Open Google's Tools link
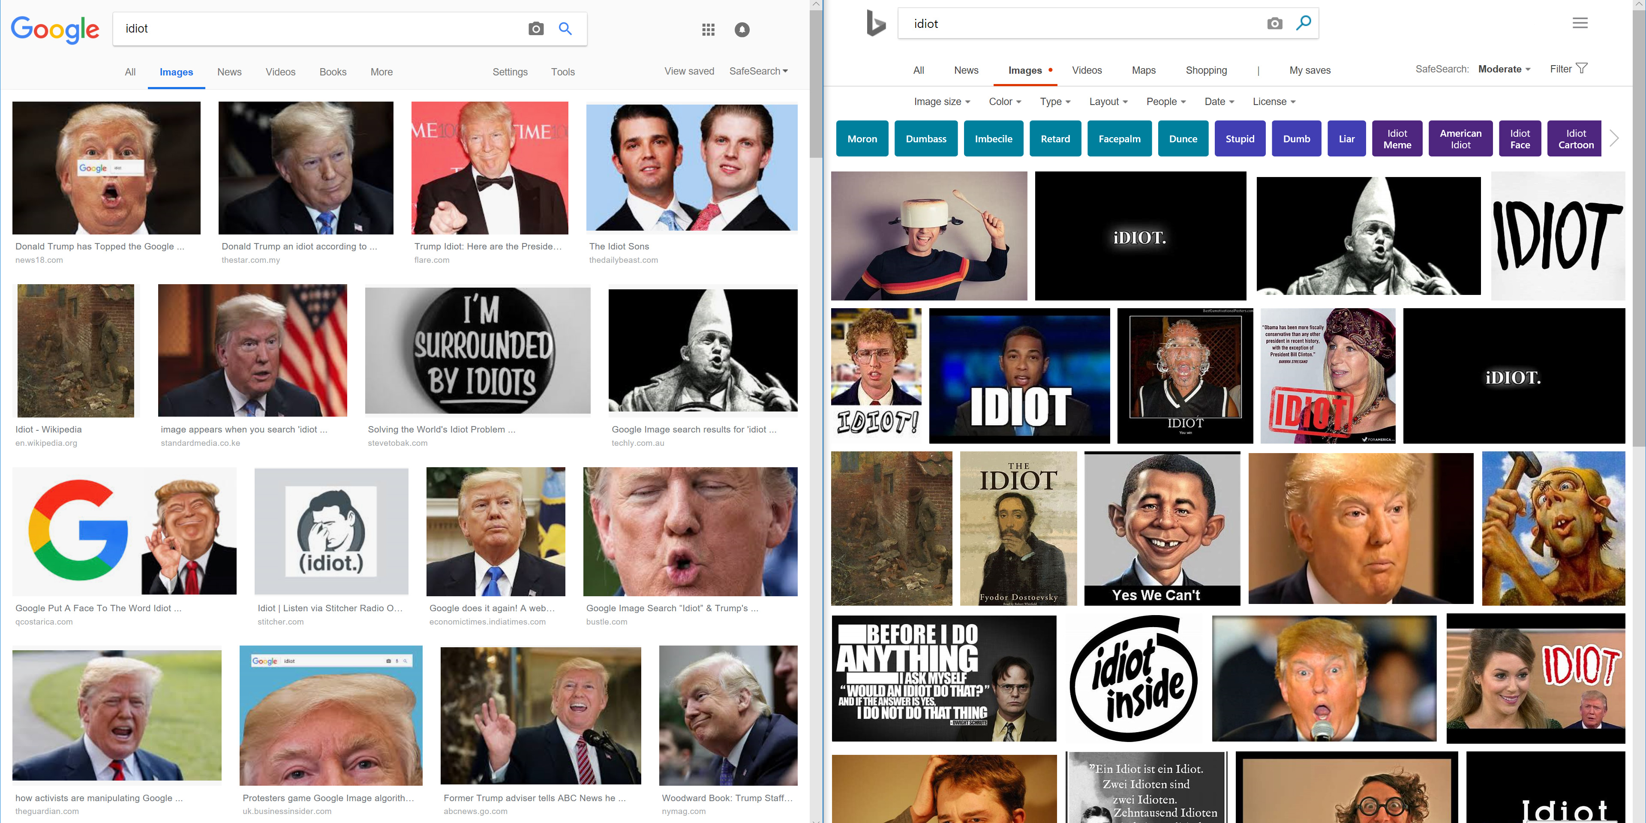1646x823 pixels. click(563, 72)
